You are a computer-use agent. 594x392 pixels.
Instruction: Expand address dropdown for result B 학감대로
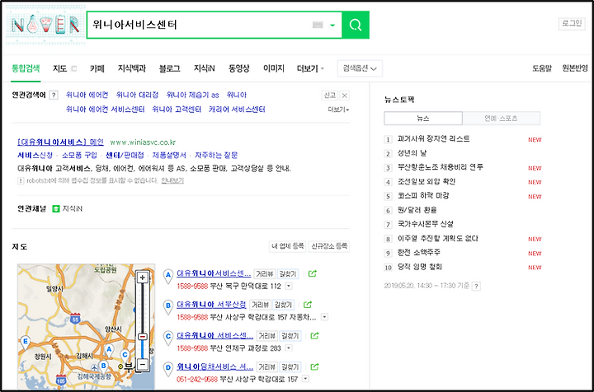[325, 317]
